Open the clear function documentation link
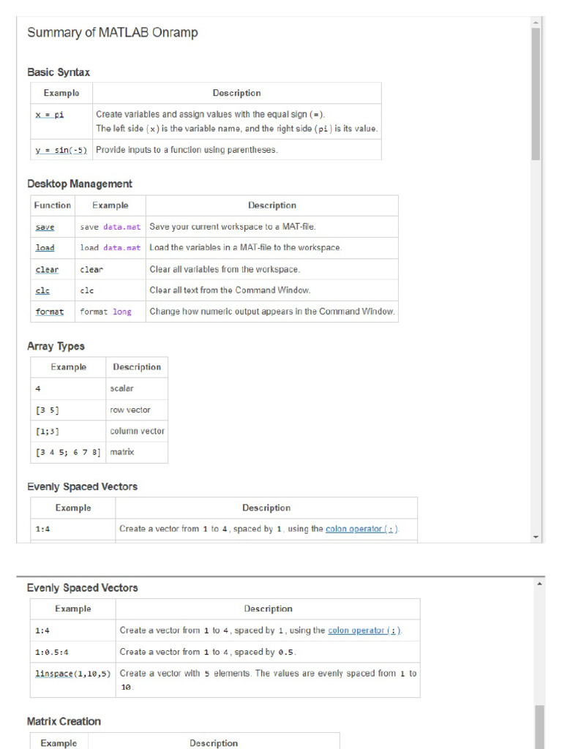This screenshot has width=562, height=749. 47,269
